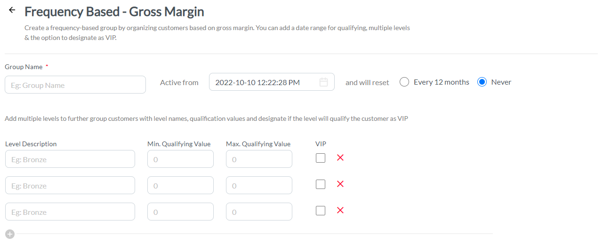Screen dimensions: 603x244
Task: Click the Group Name input field
Action: tap(75, 85)
